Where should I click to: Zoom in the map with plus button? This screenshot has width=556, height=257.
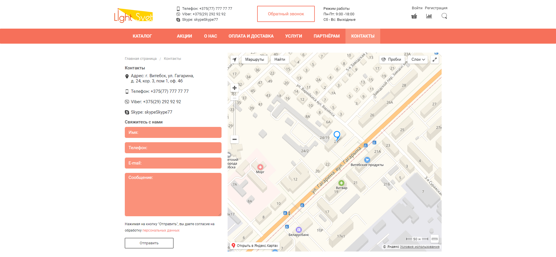coord(235,88)
